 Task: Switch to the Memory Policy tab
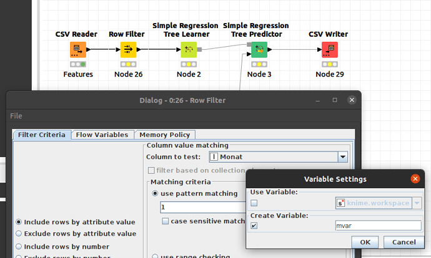point(165,135)
